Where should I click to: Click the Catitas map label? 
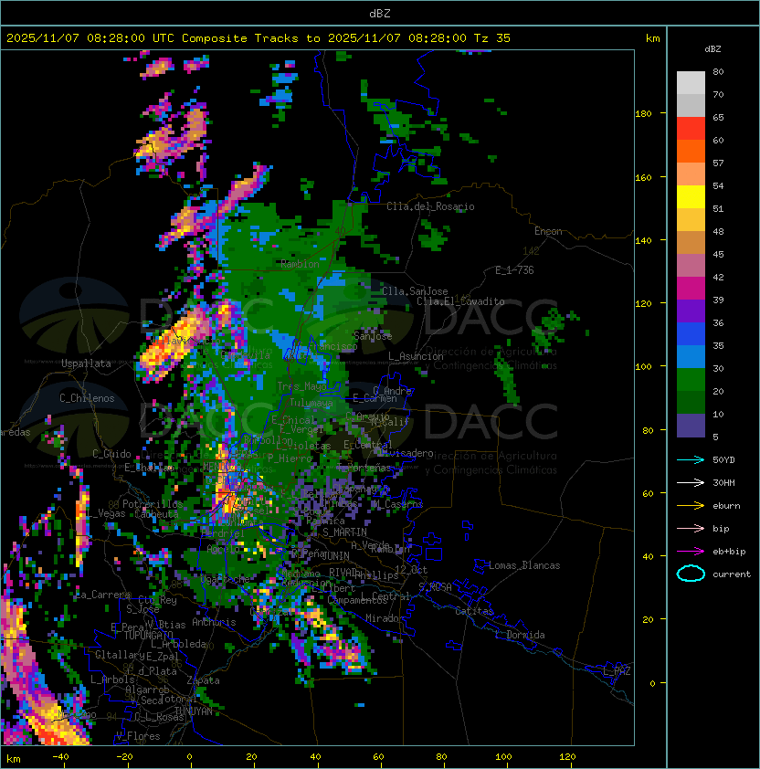pos(474,611)
